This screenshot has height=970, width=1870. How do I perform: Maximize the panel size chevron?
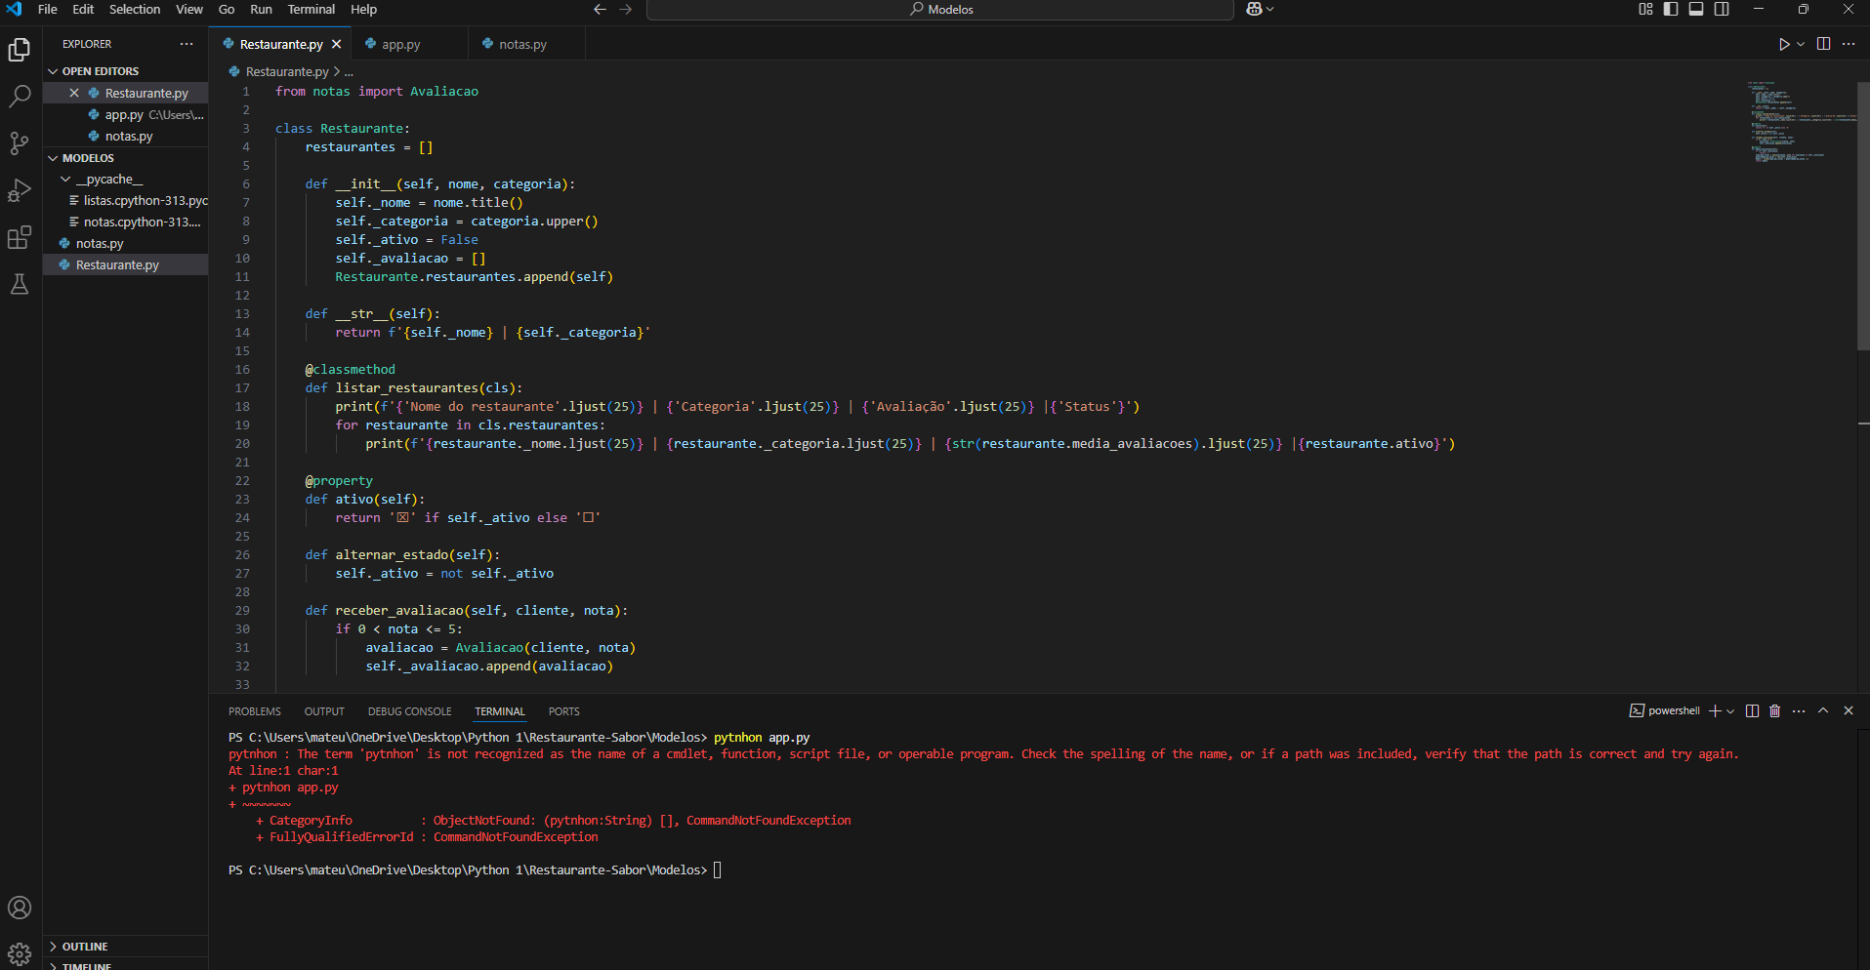[1823, 710]
